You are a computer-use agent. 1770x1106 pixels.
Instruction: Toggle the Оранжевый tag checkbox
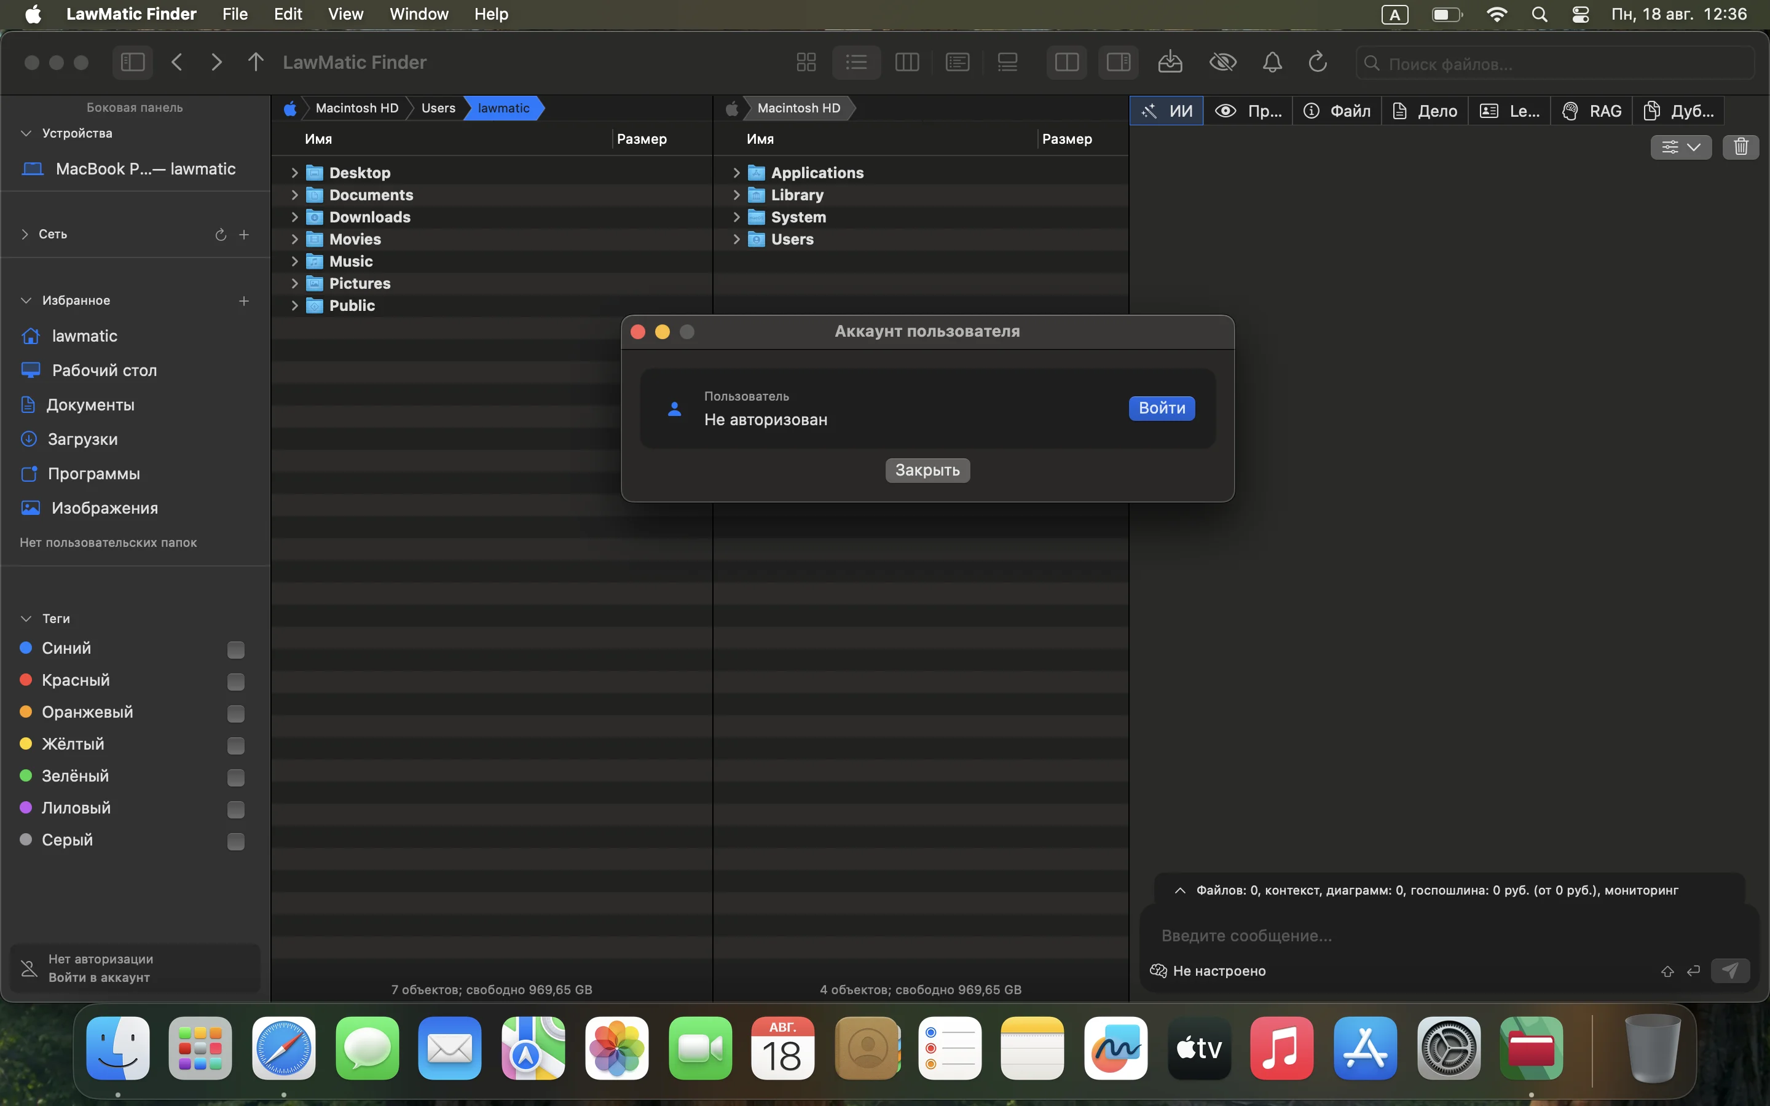235,714
